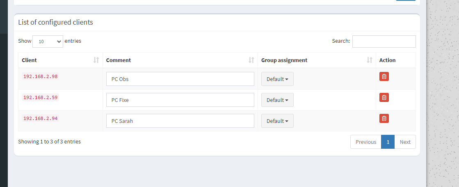The width and height of the screenshot is (459, 187).
Task: Sort table by Client column
Action: click(60, 60)
